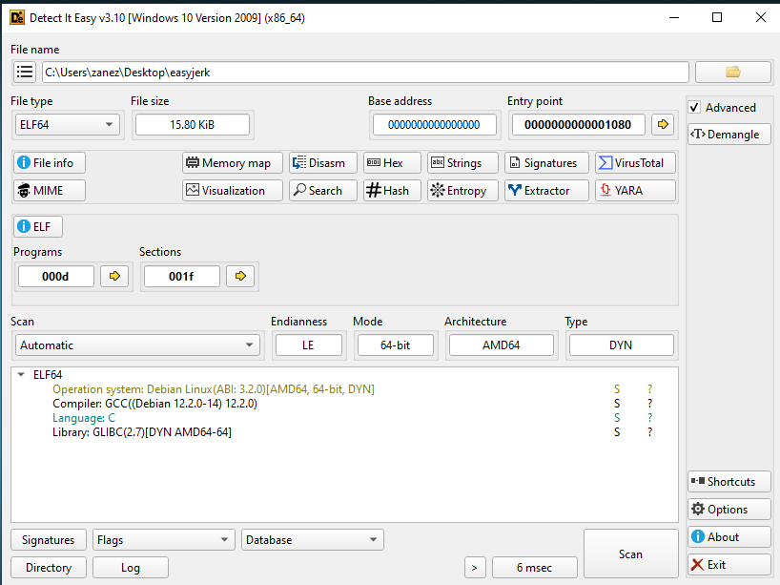The width and height of the screenshot is (780, 585).
Task: Select the Compiler GCC result row
Action: pyautogui.click(x=344, y=404)
